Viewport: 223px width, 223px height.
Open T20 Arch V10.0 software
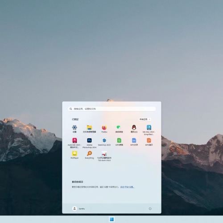[104, 156]
